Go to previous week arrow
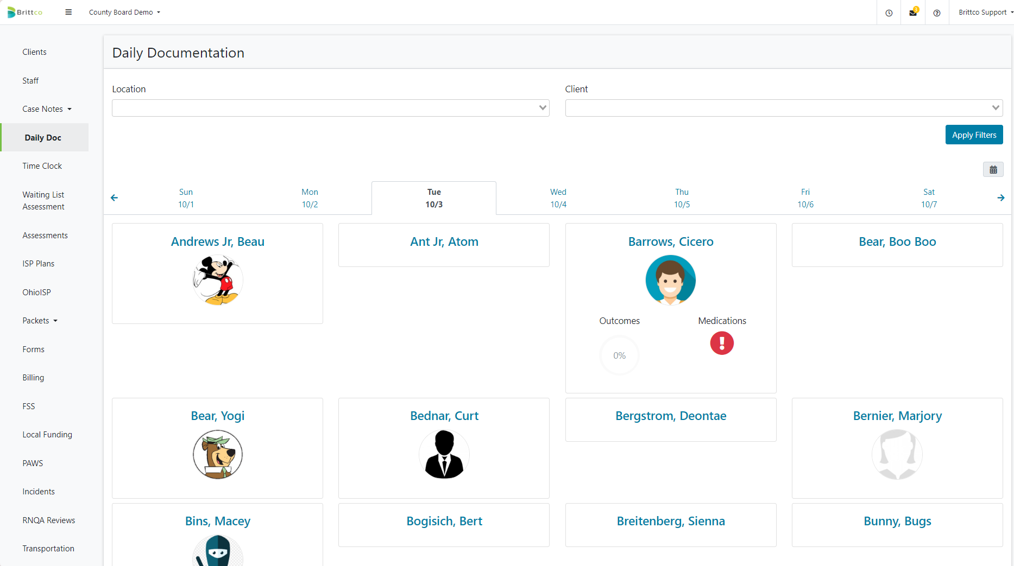 (x=114, y=198)
